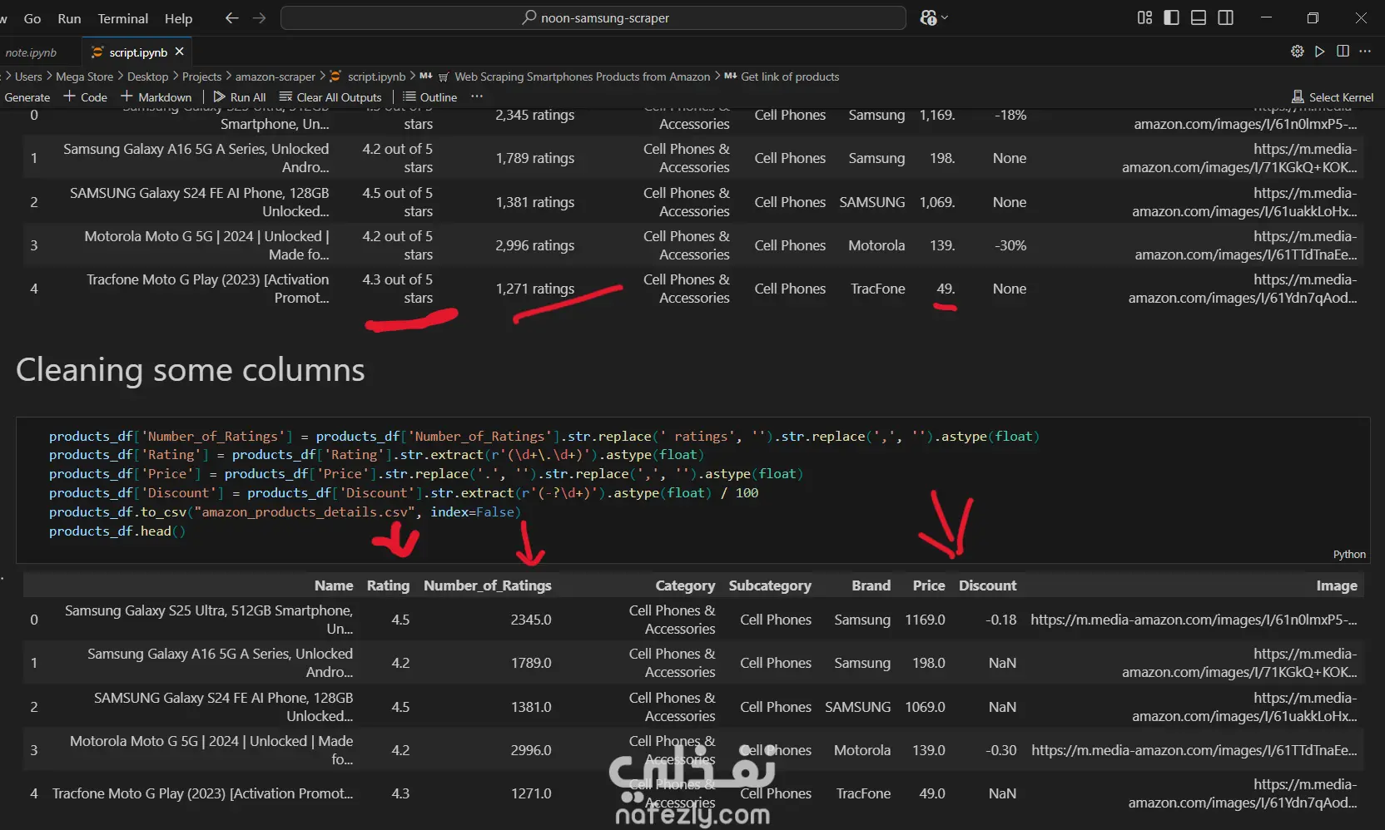Screen dimensions: 1385x830
Task: Click the 2996.0 ratings cell
Action: point(531,750)
